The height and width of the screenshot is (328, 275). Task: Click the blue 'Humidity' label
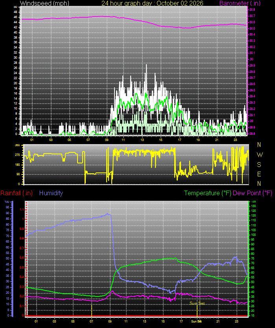(51, 193)
